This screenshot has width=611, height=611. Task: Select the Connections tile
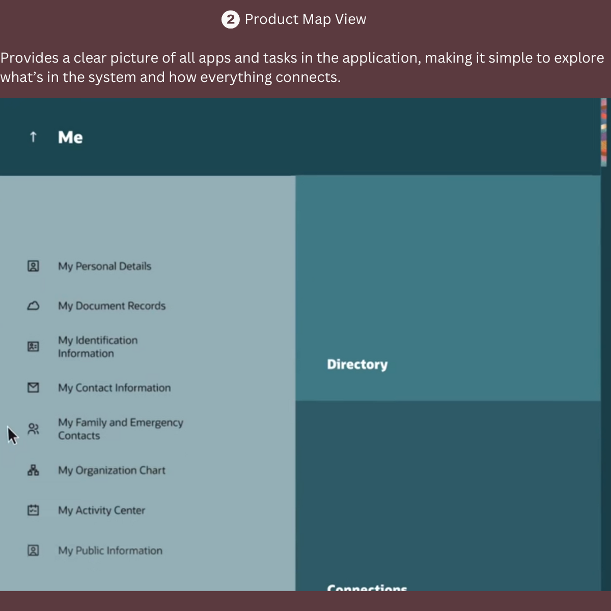click(x=448, y=495)
